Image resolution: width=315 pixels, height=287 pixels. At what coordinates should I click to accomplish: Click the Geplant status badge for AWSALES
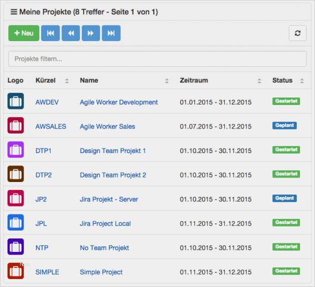click(284, 125)
